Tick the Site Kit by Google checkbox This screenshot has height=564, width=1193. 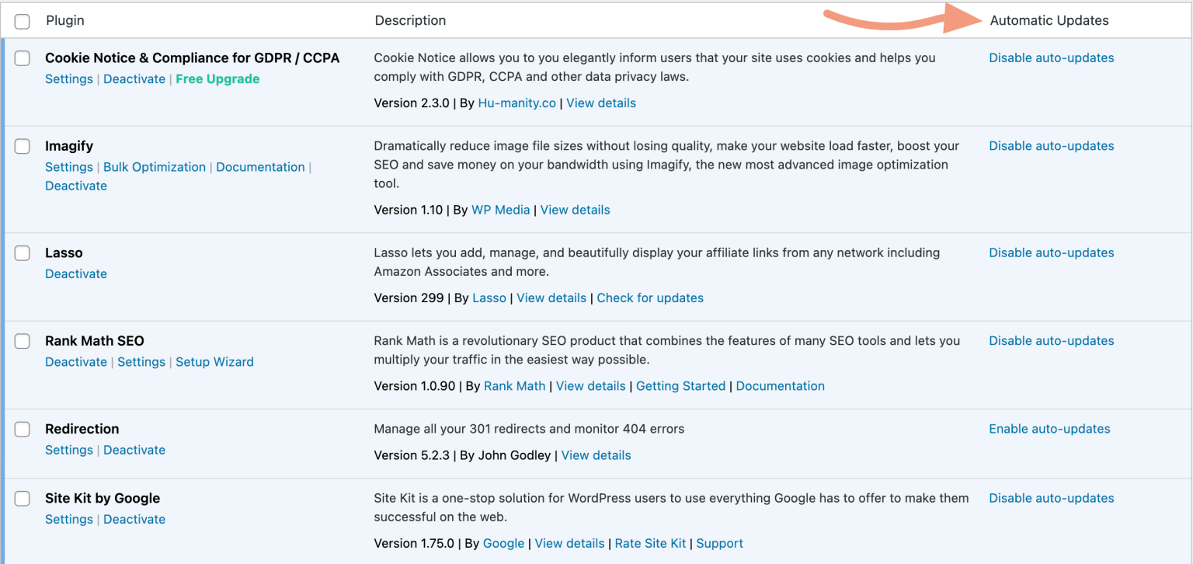[23, 499]
